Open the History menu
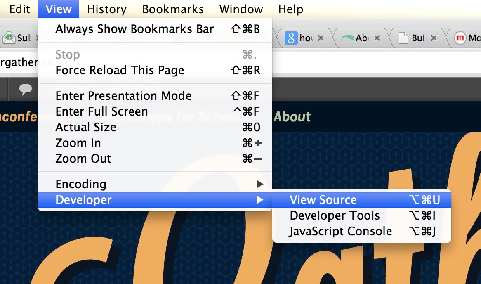Viewport: 481px width, 284px height. tap(106, 9)
